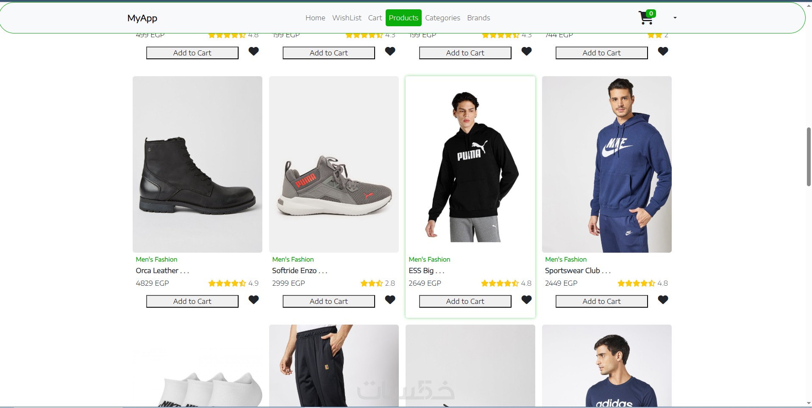Toggle wishlist heart for Orca Leather boot
The image size is (812, 408).
point(253,300)
